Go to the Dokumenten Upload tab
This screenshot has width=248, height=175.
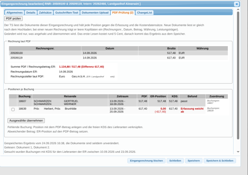tap(95, 13)
